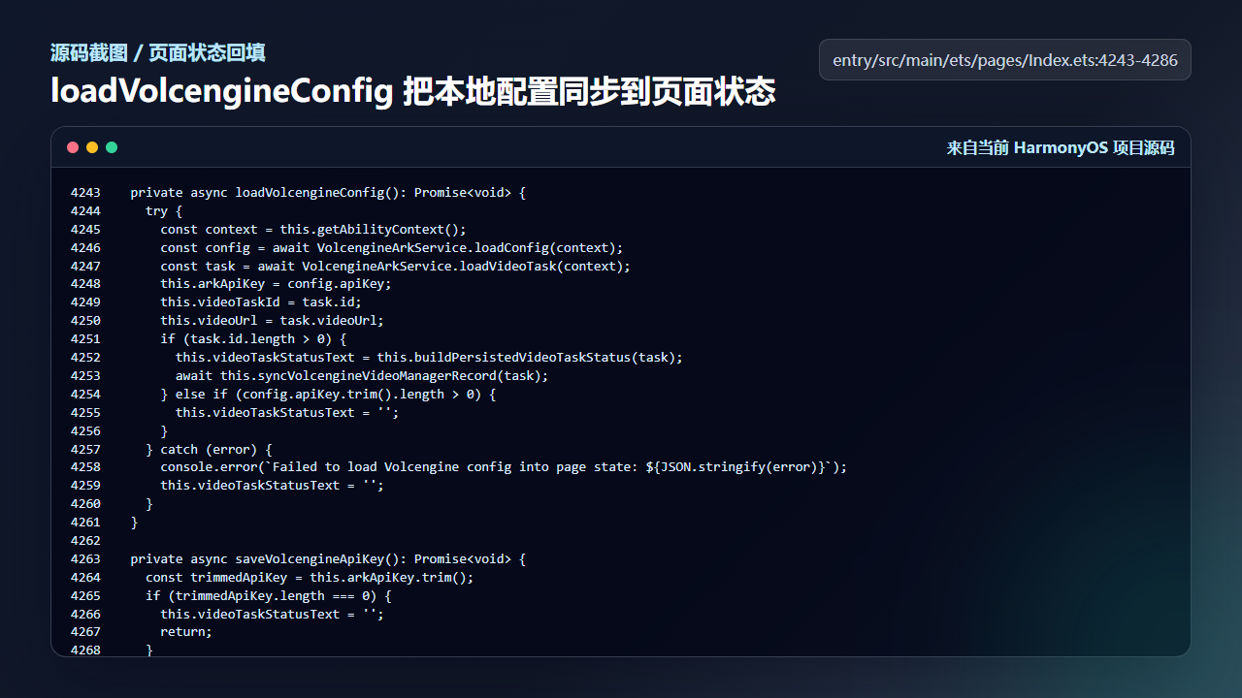
Task: Click the green dot in code window header
Action: pyautogui.click(x=112, y=147)
